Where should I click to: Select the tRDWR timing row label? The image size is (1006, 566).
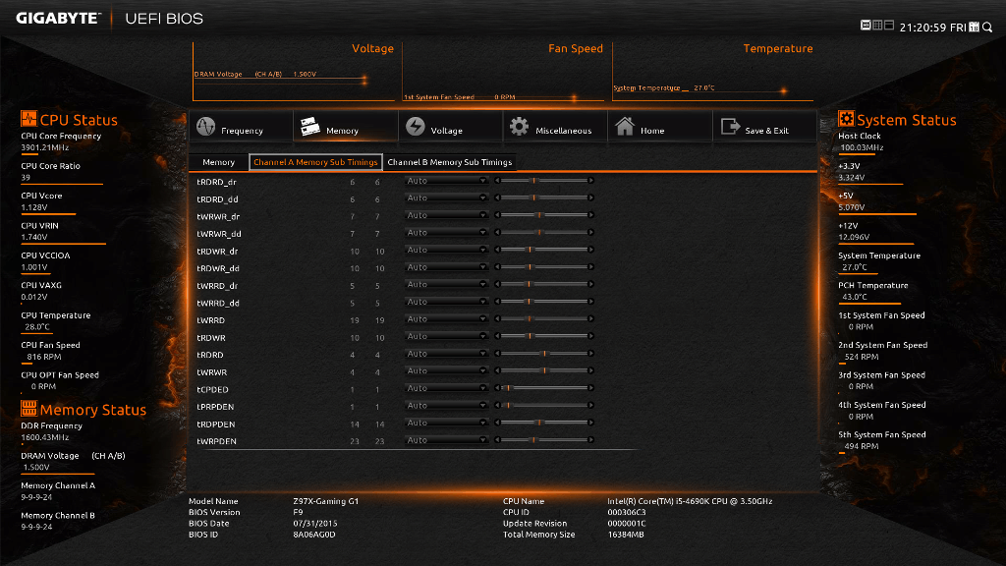click(x=211, y=338)
